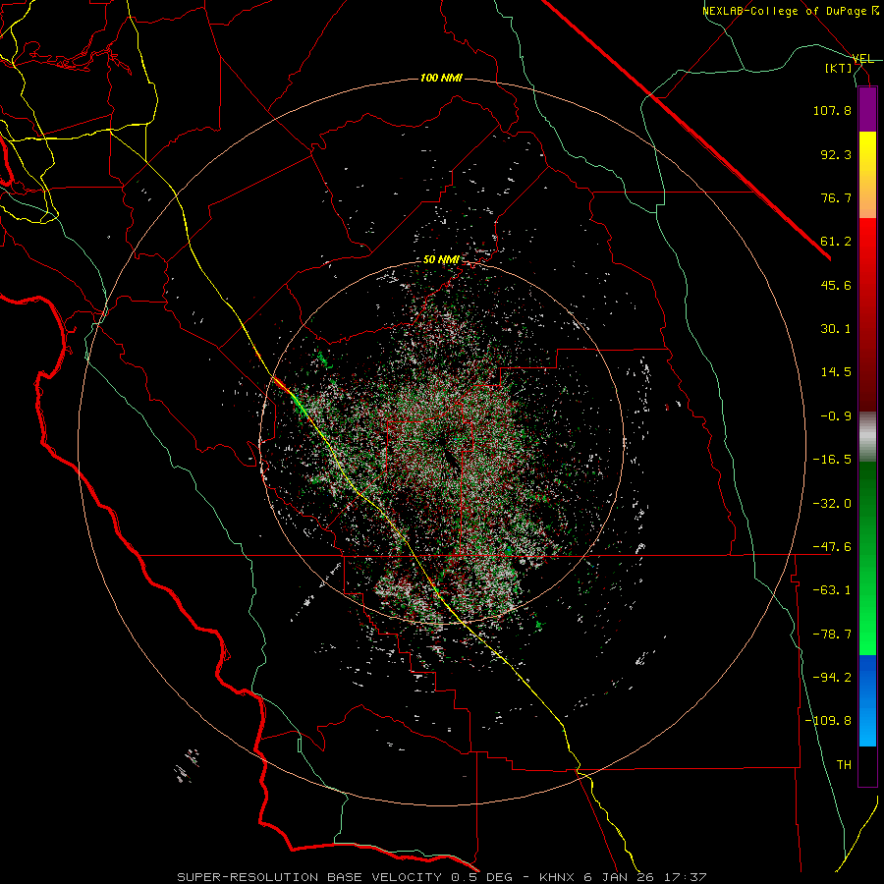Pick the blue band of the velocity scale
This screenshot has height=884, width=884.
[x=867, y=700]
